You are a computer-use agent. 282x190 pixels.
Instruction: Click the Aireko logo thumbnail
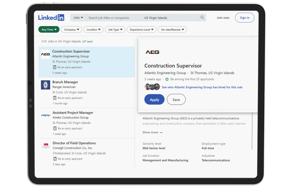click(45, 115)
